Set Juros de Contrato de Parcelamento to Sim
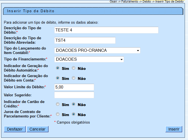Image resolution: width=188 pixels, height=140 pixels. [x=57, y=114]
